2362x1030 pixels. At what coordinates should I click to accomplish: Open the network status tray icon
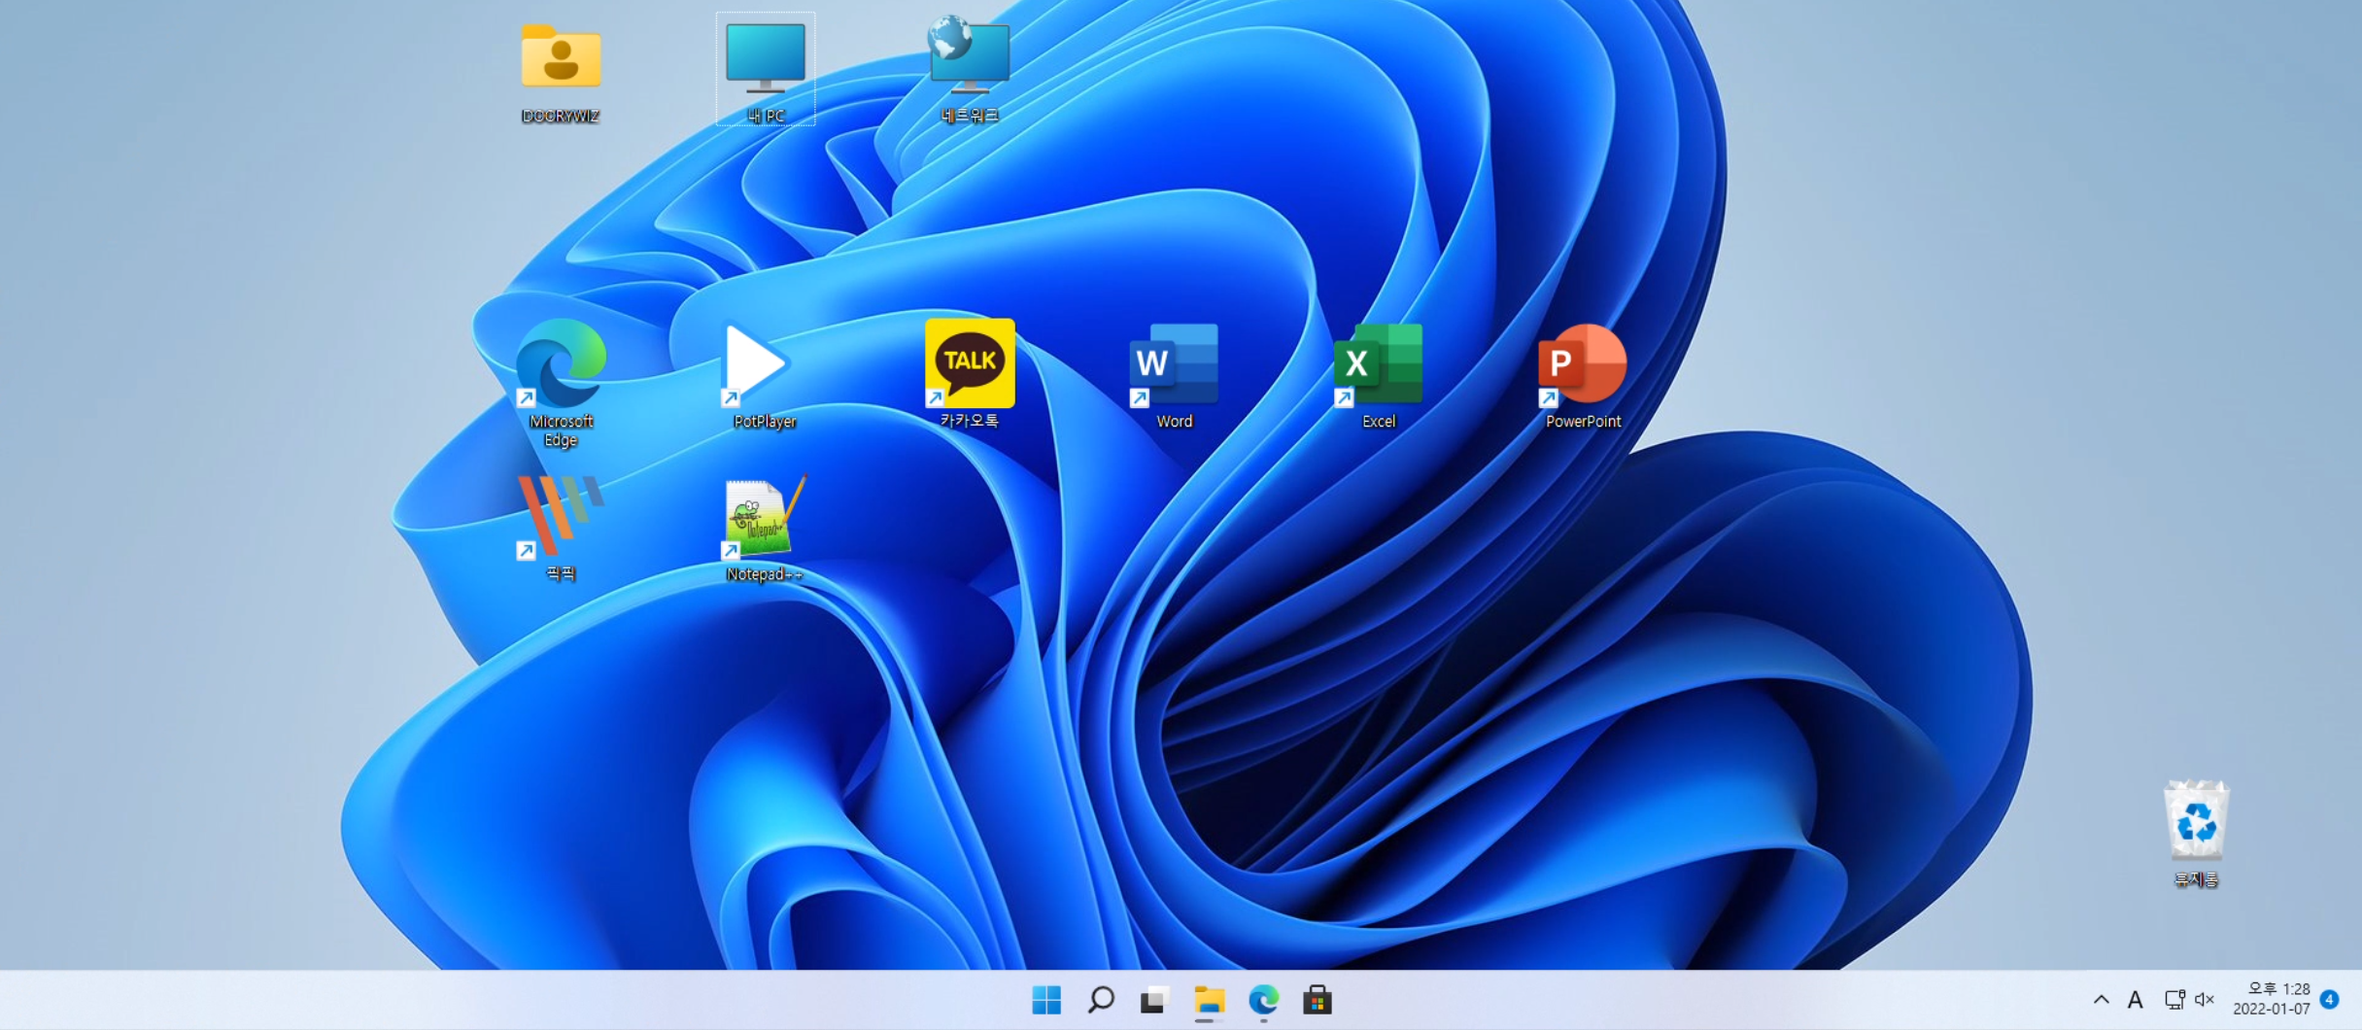coord(2174,1000)
